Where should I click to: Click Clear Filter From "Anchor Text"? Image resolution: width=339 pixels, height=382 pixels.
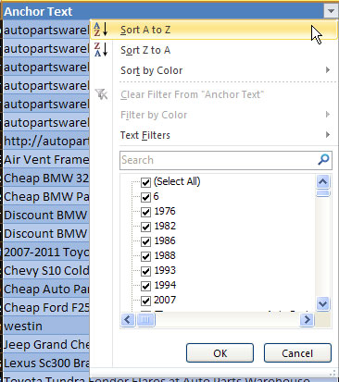(x=214, y=94)
